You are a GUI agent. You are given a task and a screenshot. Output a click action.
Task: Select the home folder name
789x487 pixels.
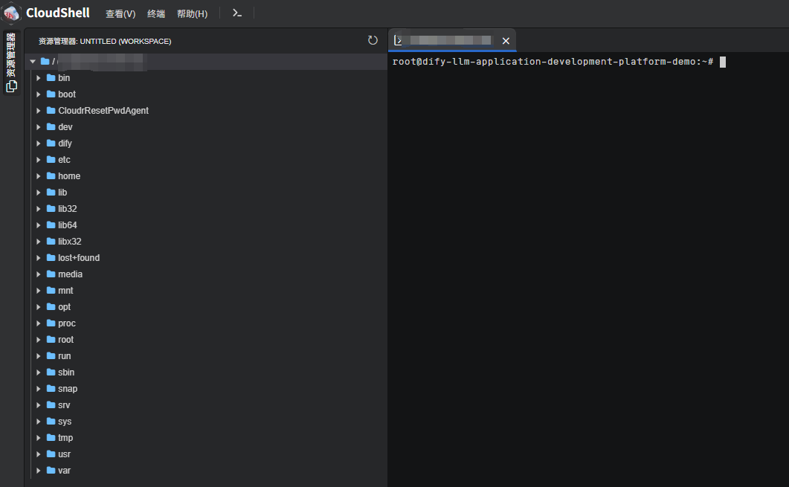[x=69, y=176]
